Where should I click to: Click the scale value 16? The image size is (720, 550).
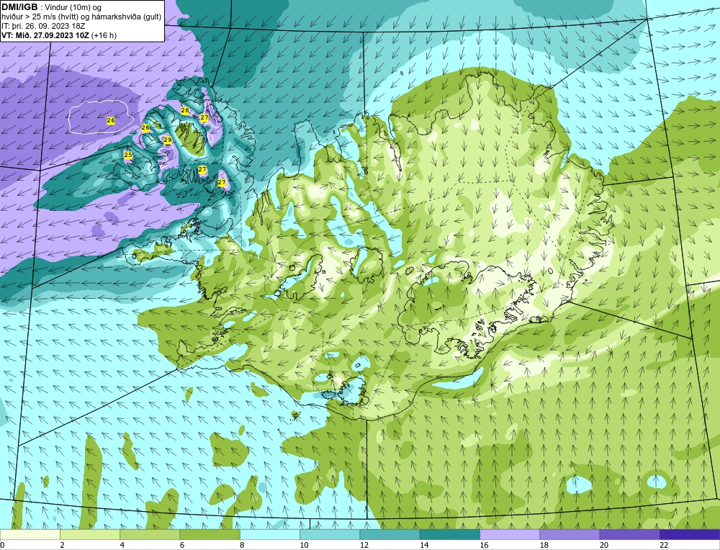484,545
